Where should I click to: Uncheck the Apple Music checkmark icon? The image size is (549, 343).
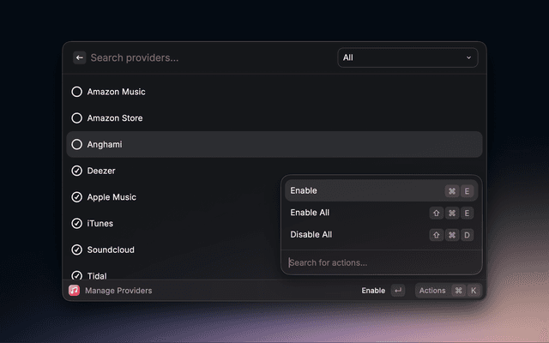pyautogui.click(x=77, y=197)
